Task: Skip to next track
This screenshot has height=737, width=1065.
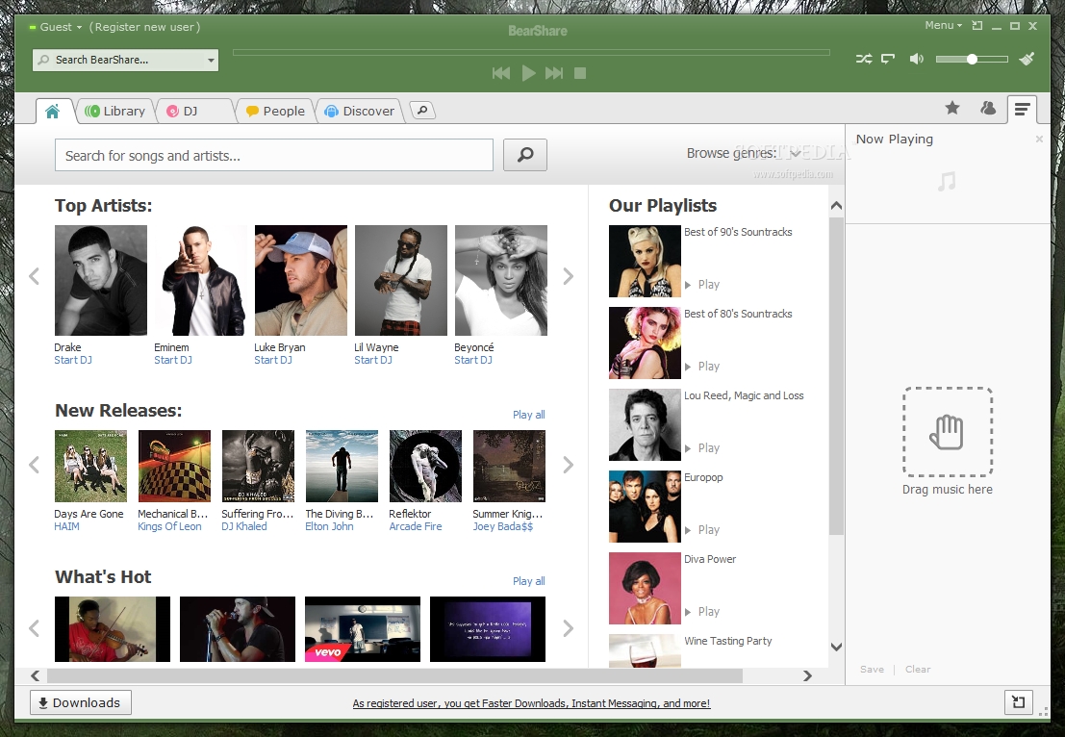Action: [x=554, y=73]
